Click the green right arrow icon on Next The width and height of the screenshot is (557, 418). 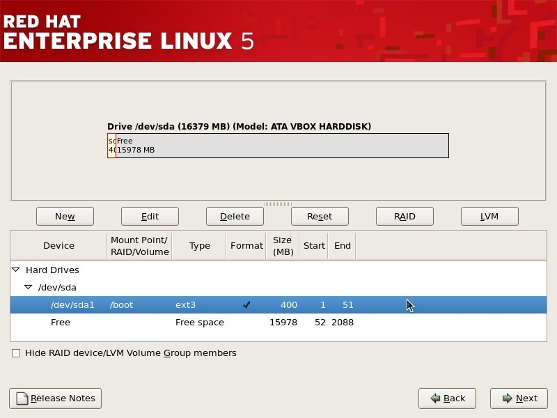coord(508,398)
